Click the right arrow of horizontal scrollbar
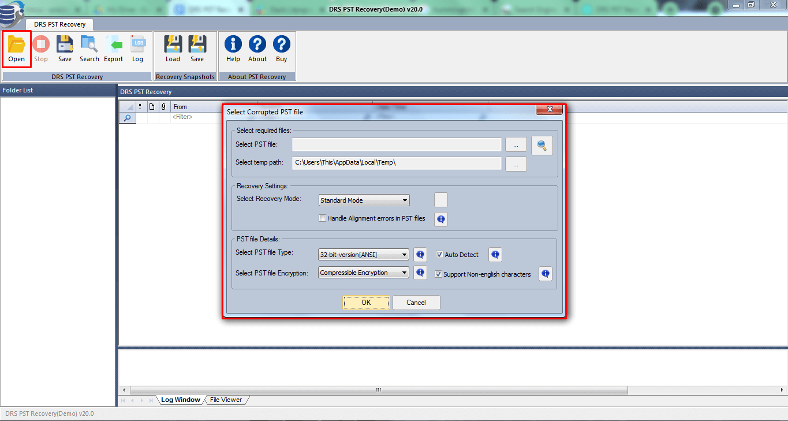This screenshot has width=788, height=421. (x=782, y=390)
